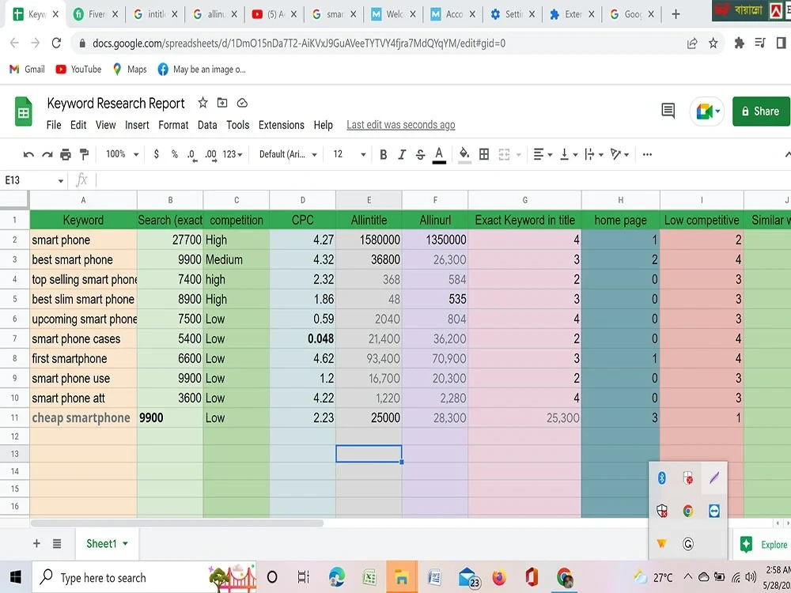Open the File menu
The width and height of the screenshot is (791, 593).
[x=54, y=125]
